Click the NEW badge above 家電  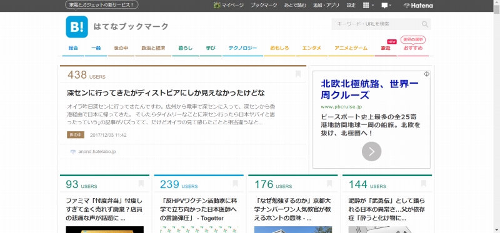click(x=392, y=41)
